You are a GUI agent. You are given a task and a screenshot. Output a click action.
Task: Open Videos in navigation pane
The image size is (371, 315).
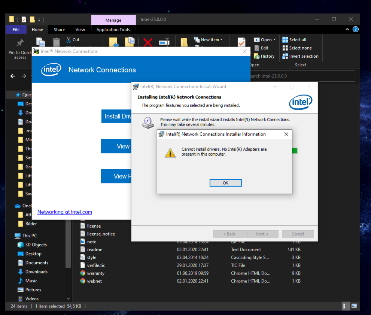[28, 299]
